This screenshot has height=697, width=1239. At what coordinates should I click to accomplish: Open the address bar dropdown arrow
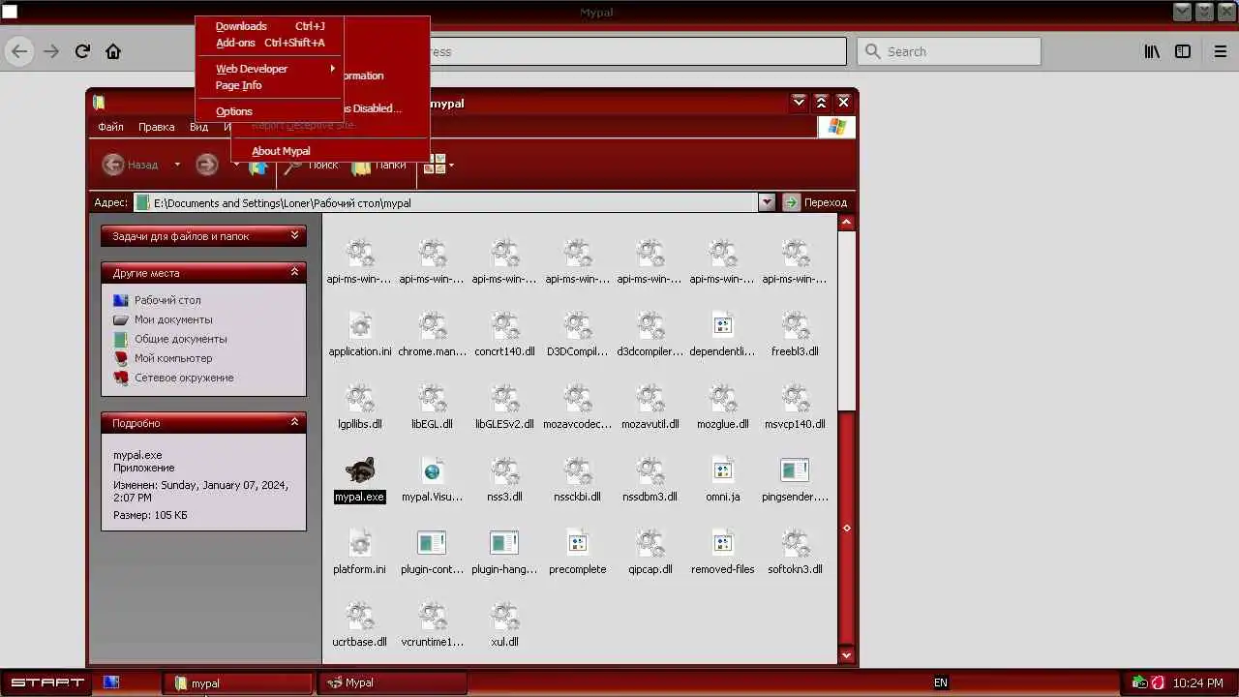(x=767, y=202)
